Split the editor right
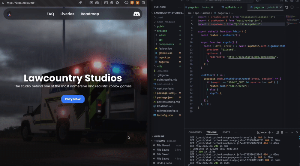300x166 pixels. (x=292, y=7)
